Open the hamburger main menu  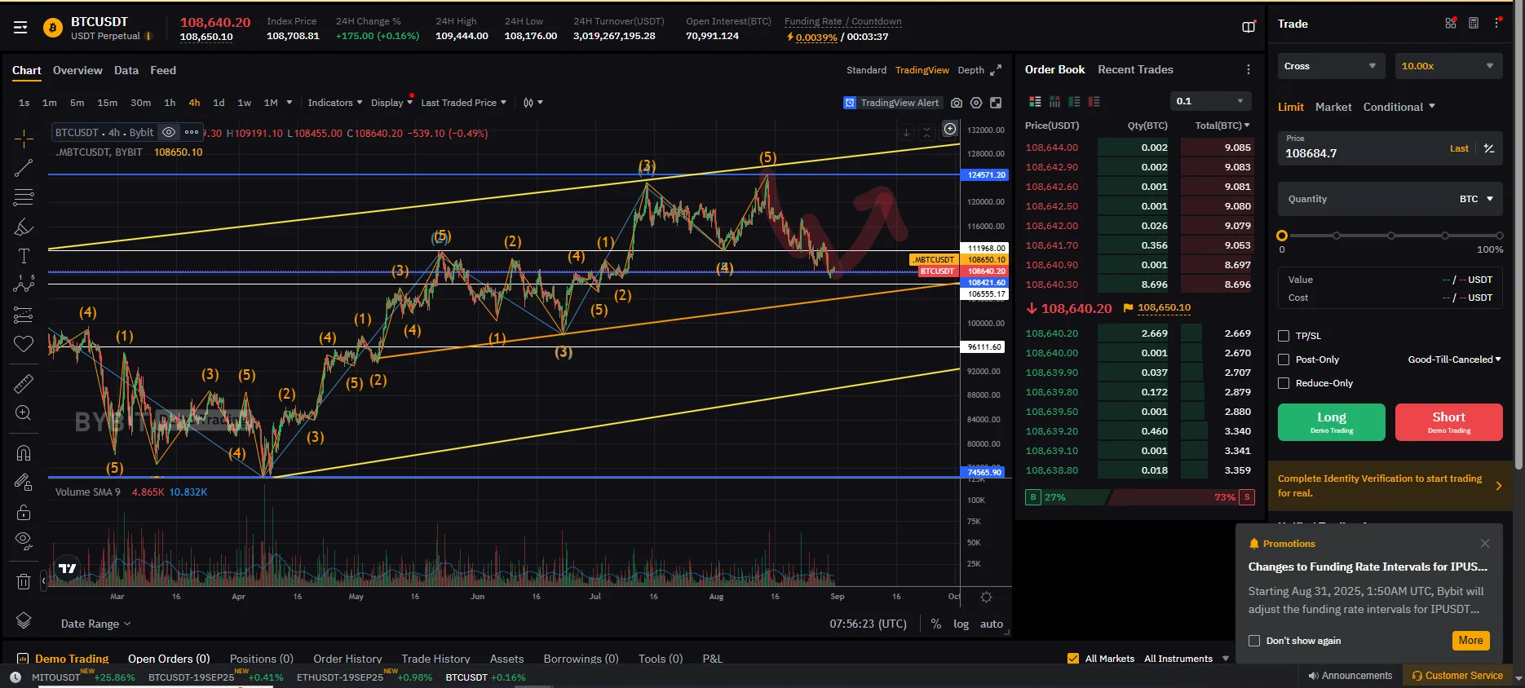pos(20,28)
